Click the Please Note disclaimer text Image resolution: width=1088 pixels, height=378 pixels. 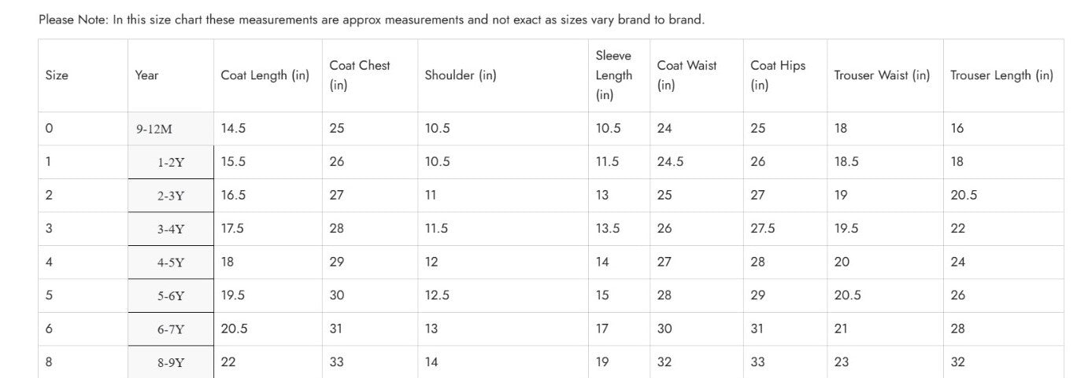(x=372, y=20)
